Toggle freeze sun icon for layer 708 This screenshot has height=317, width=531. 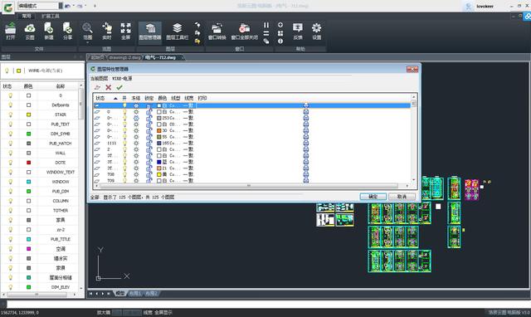pos(136,174)
